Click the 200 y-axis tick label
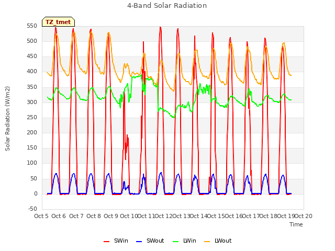Image resolution: width=335 pixels, height=251 pixels. (x=32, y=132)
